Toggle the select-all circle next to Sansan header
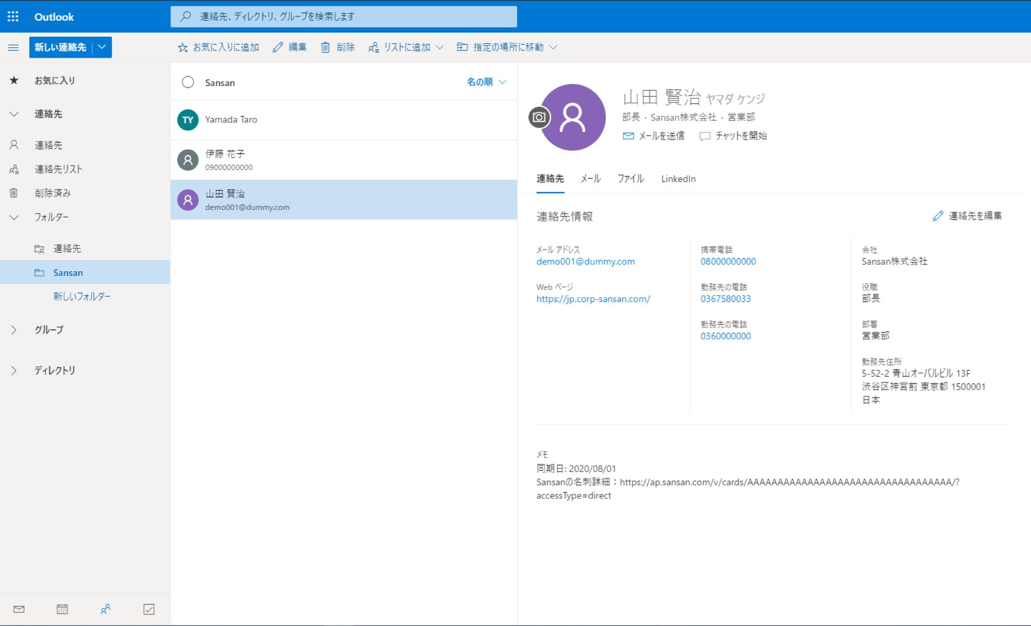 click(188, 83)
